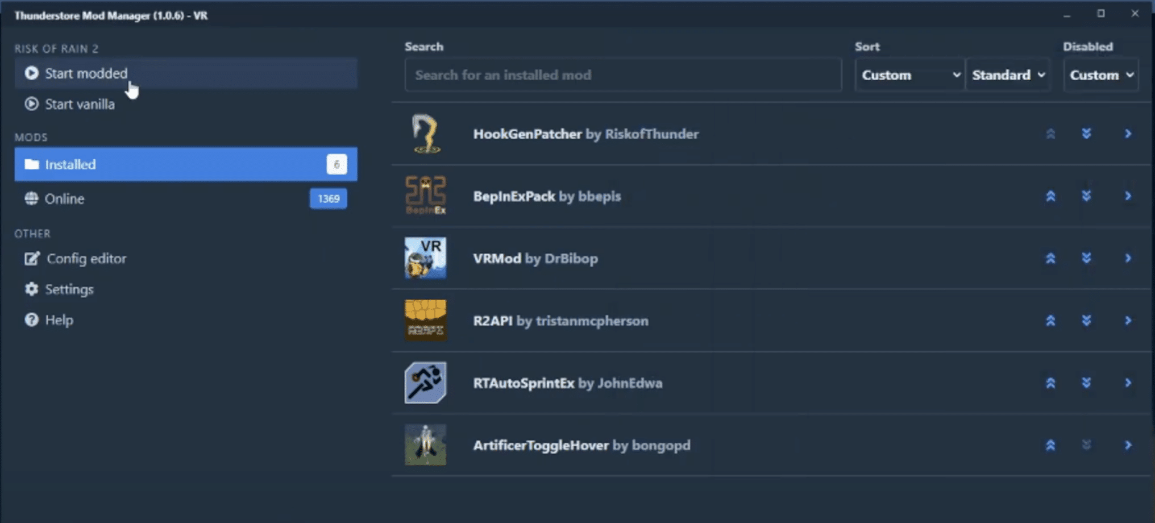The height and width of the screenshot is (523, 1155).
Task: Click the RTAutoSprintEx running man icon
Action: click(425, 383)
